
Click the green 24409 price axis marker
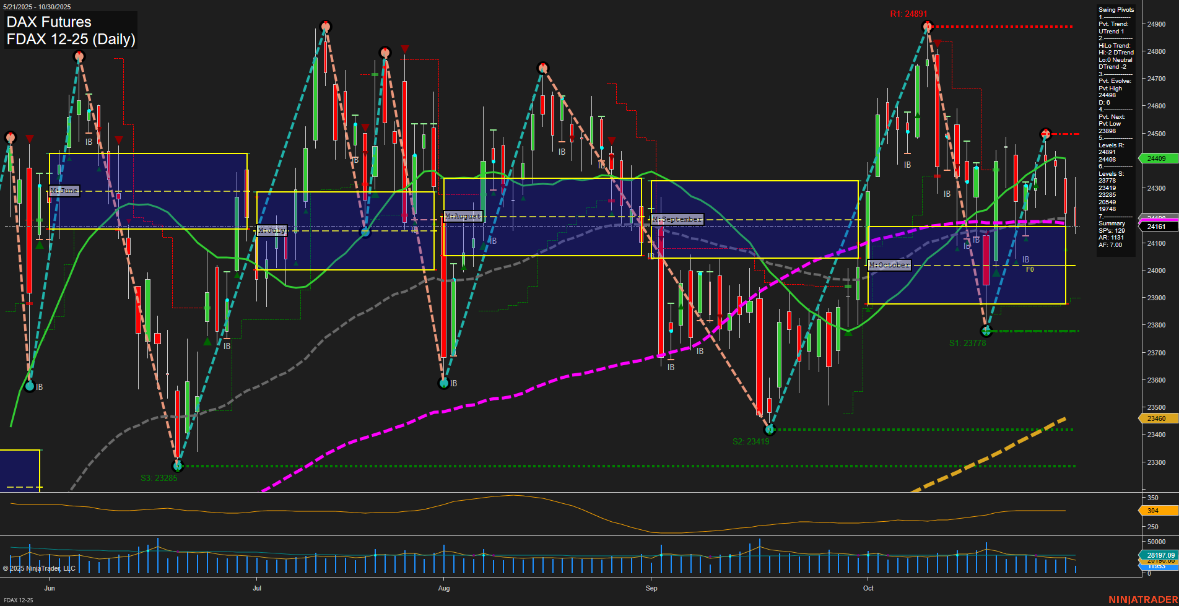(1155, 158)
